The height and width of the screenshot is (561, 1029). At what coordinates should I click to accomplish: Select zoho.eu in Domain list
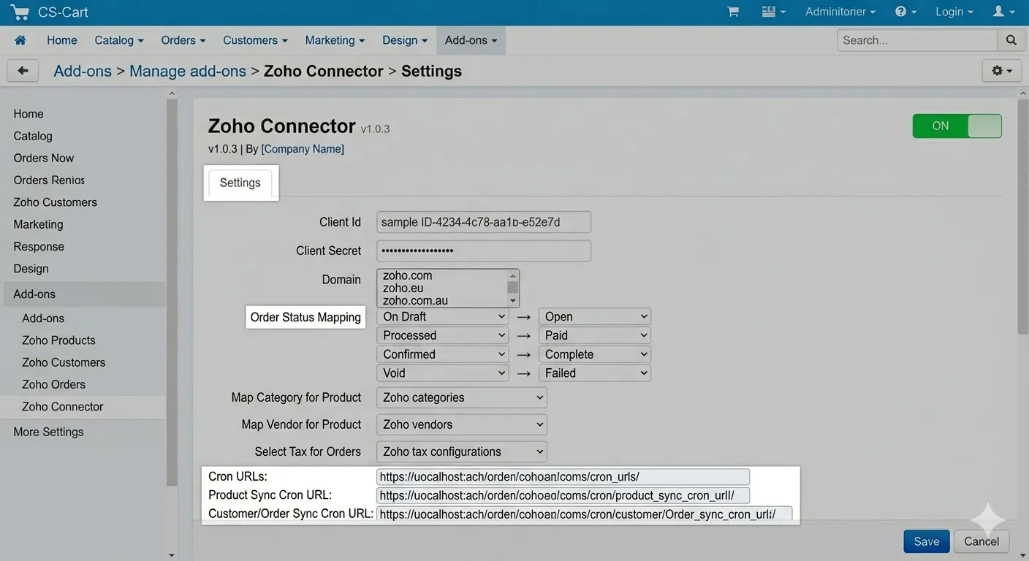pyautogui.click(x=403, y=288)
